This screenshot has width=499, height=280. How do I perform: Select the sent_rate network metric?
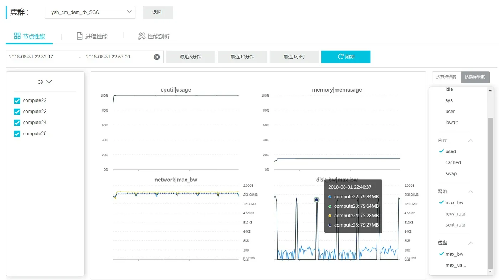pos(455,225)
